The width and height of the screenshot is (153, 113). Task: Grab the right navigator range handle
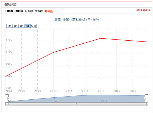[145, 98]
